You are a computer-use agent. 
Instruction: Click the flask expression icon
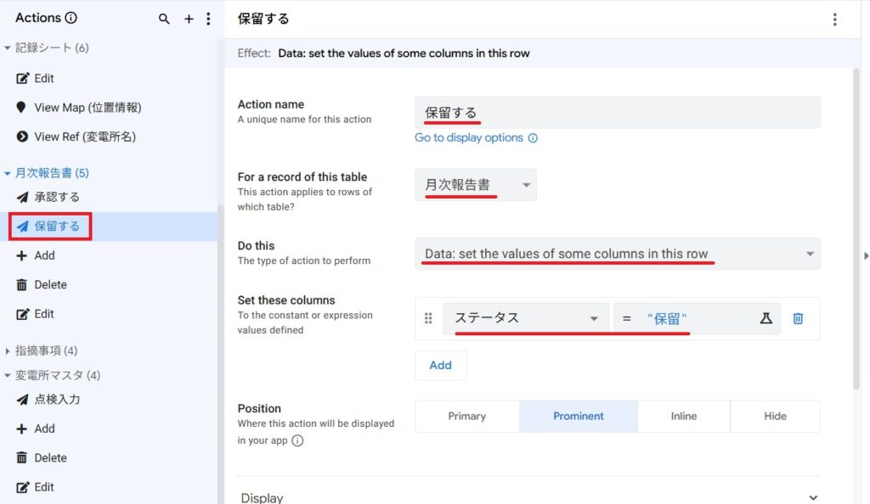765,318
